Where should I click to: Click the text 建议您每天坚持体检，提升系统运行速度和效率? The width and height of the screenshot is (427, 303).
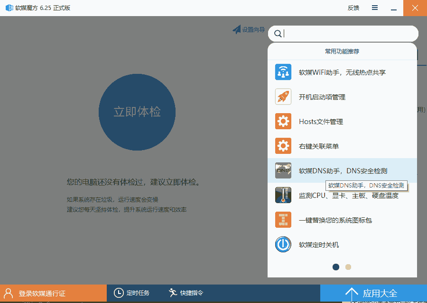(x=127, y=210)
